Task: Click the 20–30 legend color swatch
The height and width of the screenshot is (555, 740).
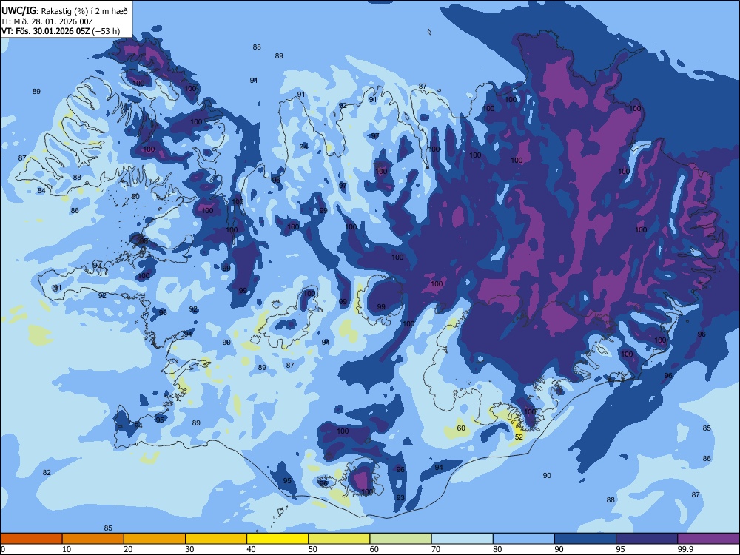Action: [x=155, y=539]
